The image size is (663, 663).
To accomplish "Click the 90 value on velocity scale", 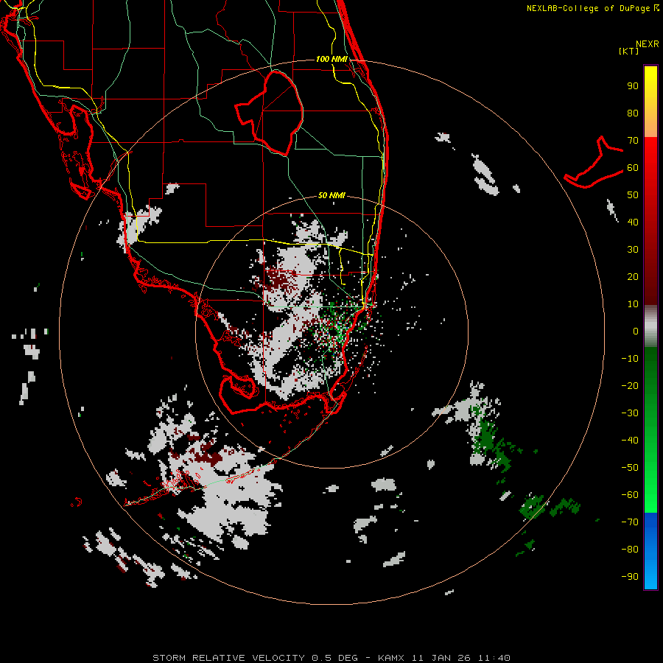I will [633, 86].
